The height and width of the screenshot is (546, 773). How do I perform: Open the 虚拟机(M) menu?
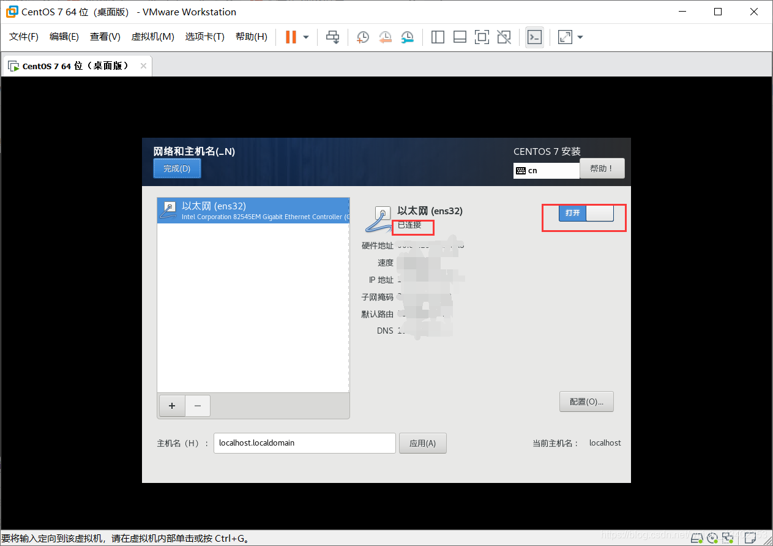(153, 37)
